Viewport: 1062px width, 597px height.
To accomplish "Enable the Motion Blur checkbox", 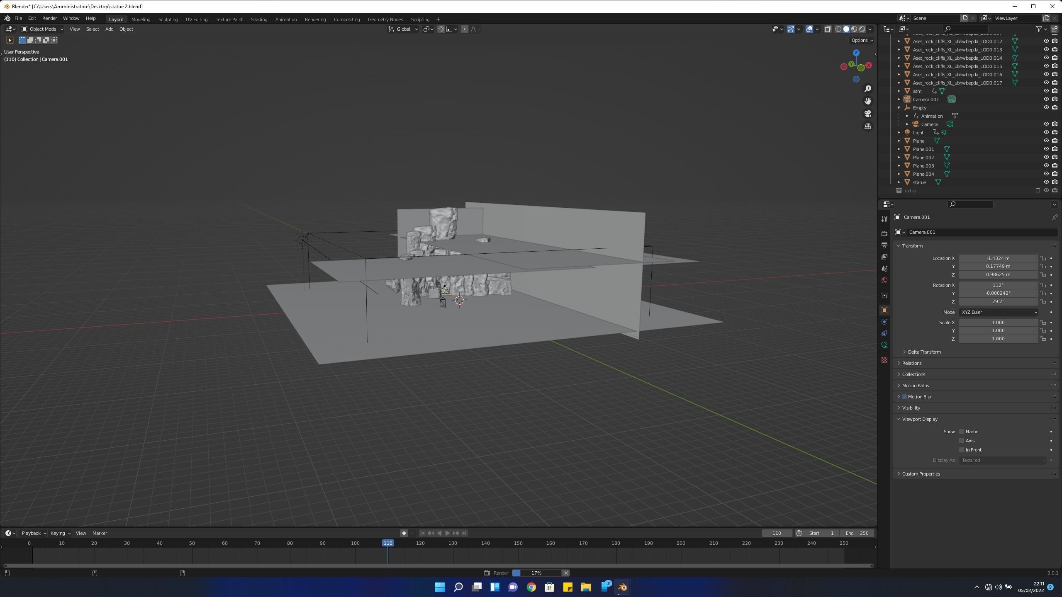I will pos(904,397).
